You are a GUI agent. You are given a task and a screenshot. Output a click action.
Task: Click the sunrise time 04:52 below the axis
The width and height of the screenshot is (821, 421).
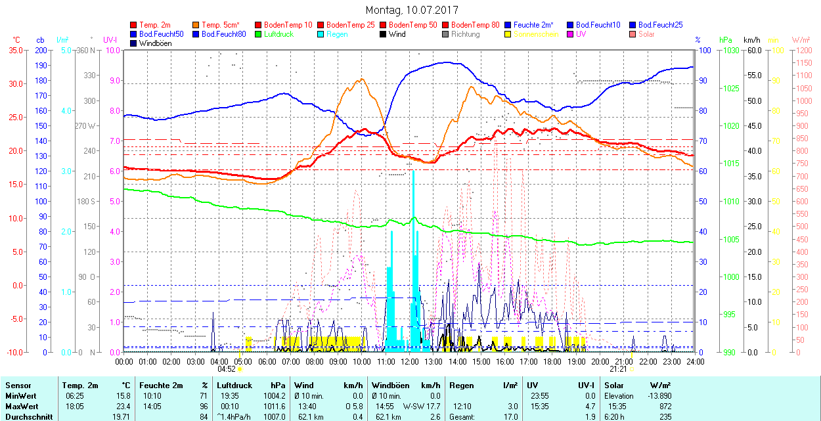tap(227, 369)
